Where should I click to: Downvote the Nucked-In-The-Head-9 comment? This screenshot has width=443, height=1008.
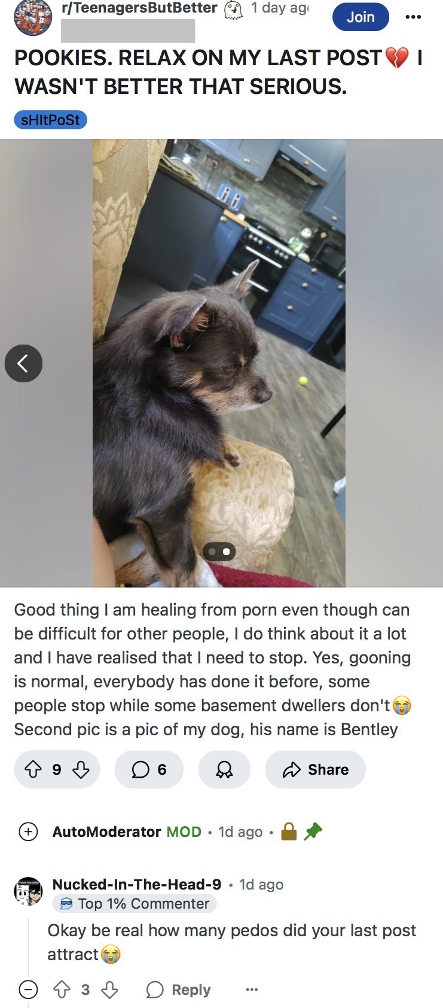point(109,989)
